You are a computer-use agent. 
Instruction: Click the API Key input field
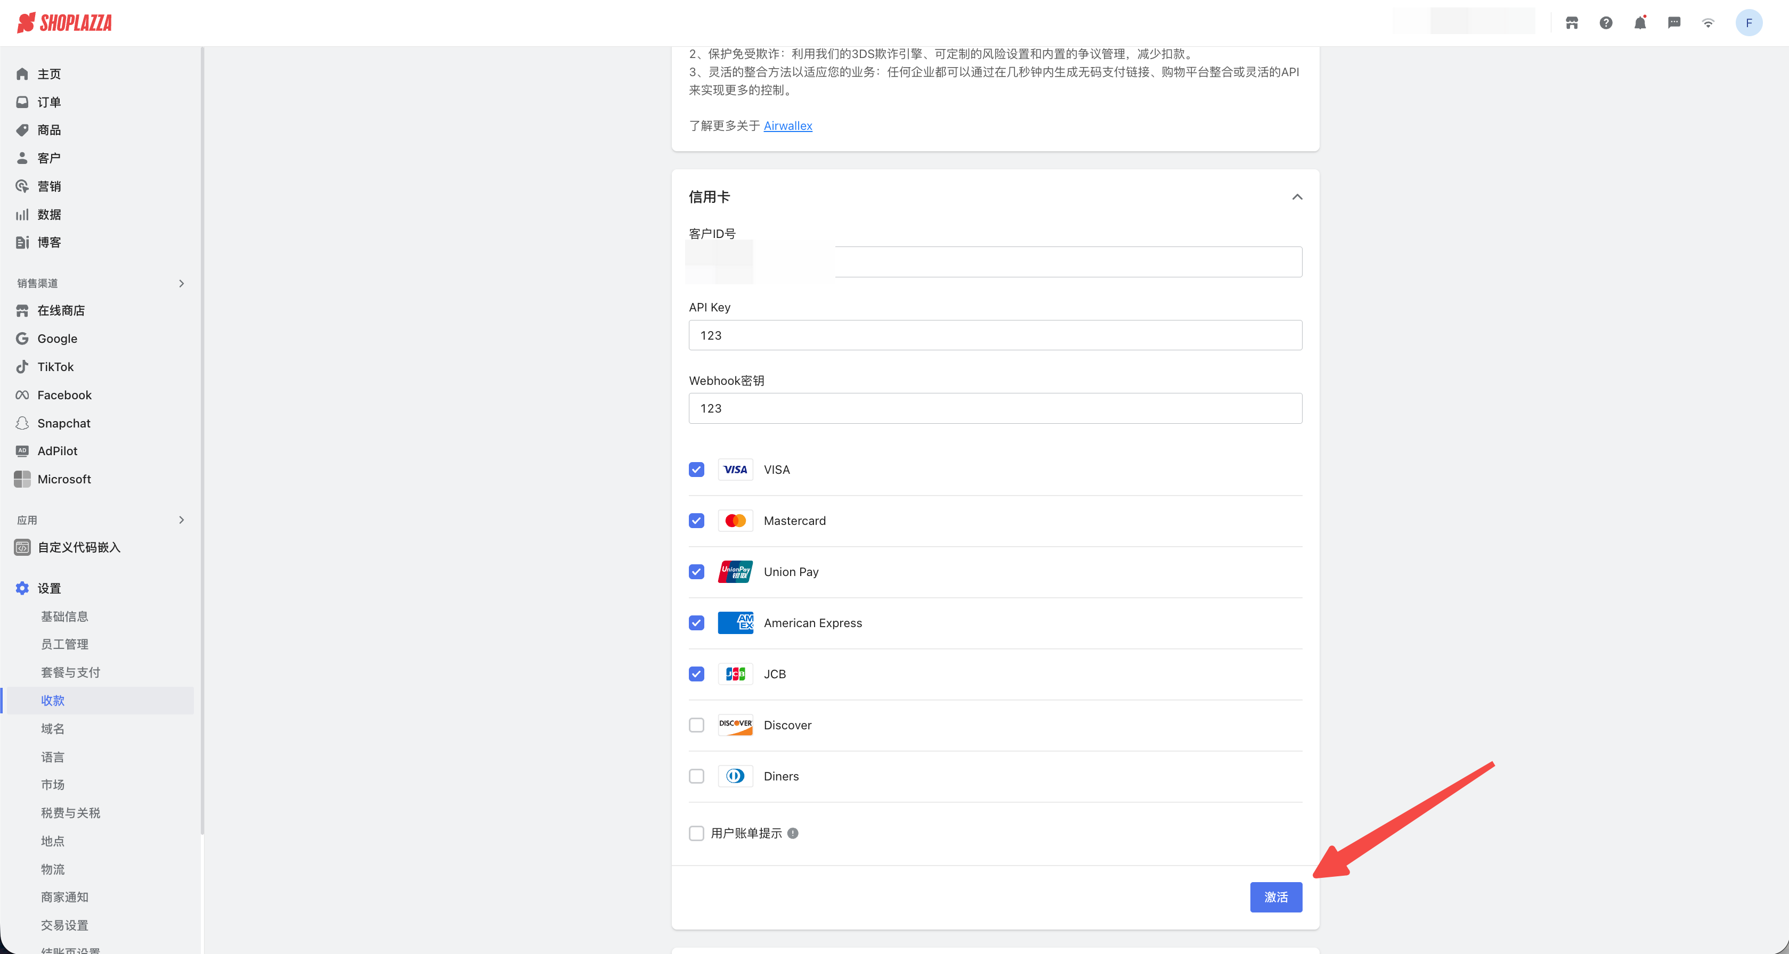995,335
